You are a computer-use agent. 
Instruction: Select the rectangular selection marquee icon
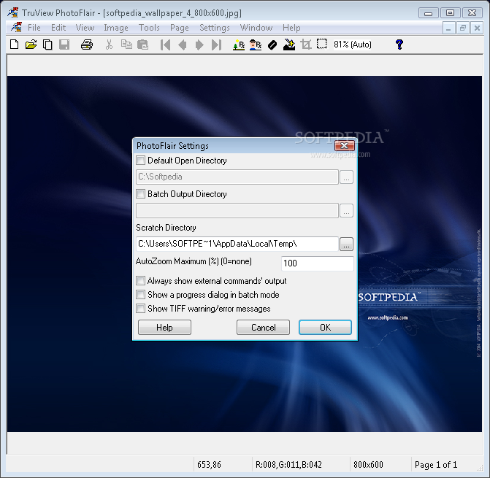pyautogui.click(x=322, y=44)
